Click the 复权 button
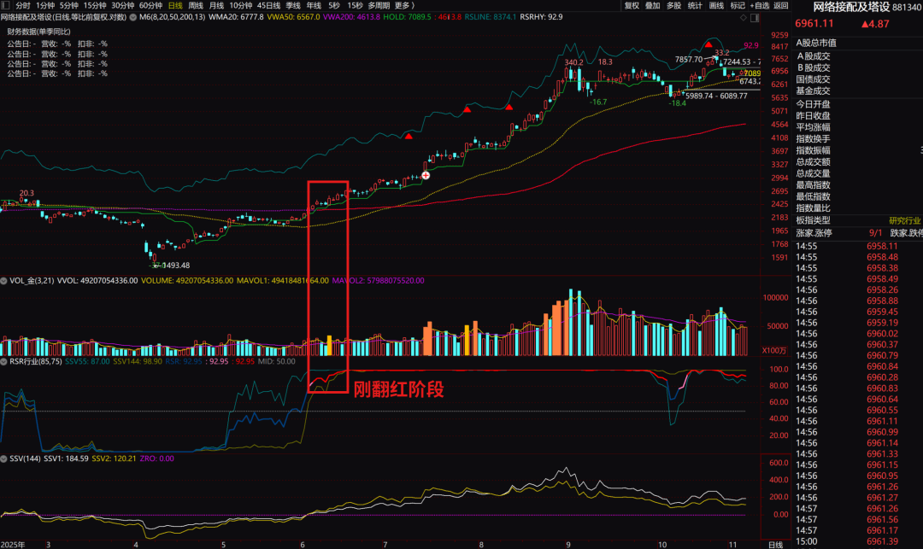Viewport: 923px width, 549px height. [632, 5]
